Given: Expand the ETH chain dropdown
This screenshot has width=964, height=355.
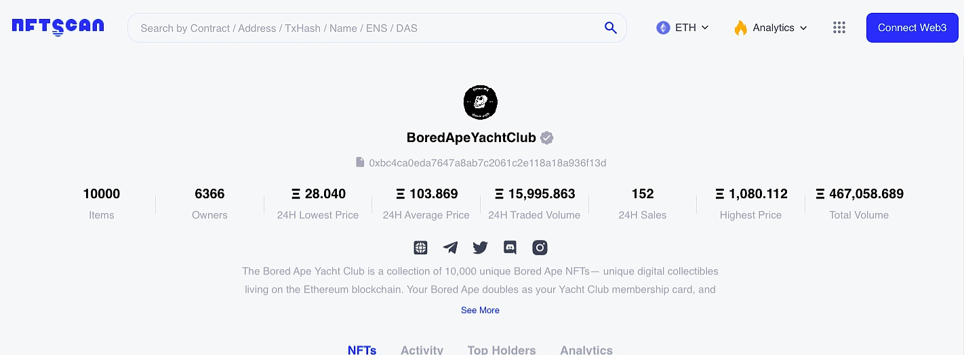Looking at the screenshot, I should 682,28.
